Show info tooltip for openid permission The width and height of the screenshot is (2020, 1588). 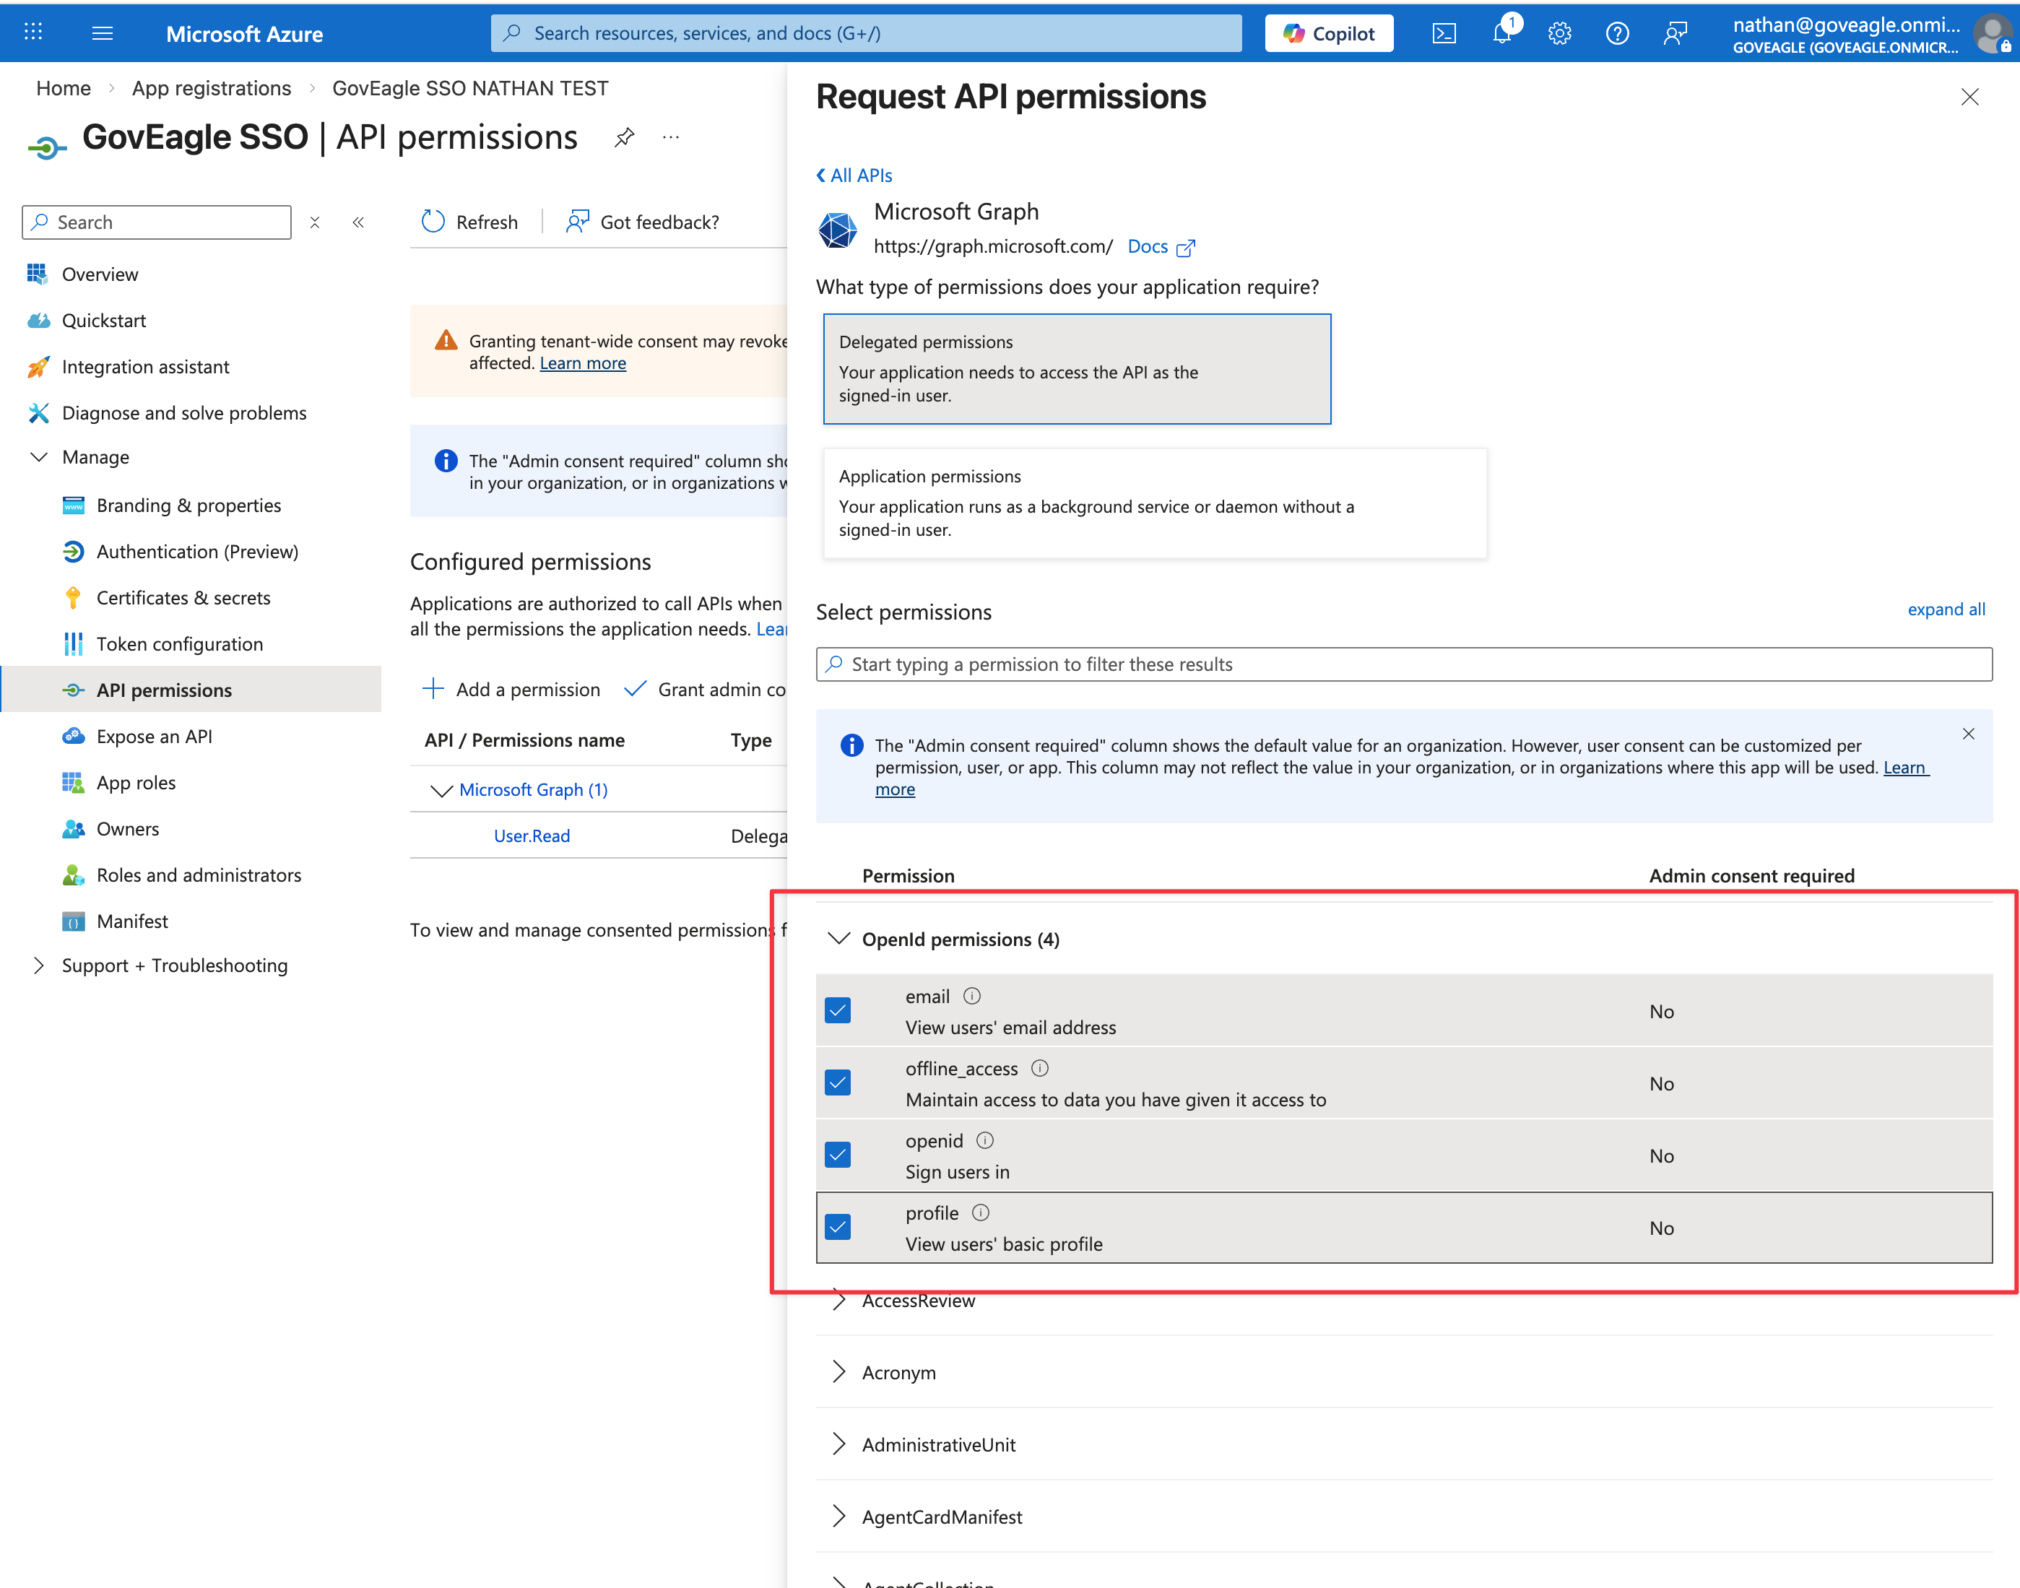985,1141
